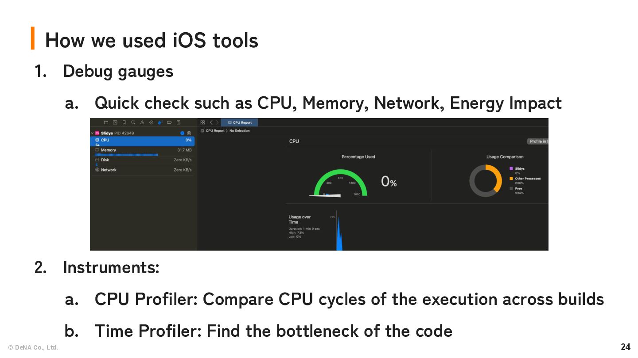Image resolution: width=638 pixels, height=358 pixels.
Task: Open the Project navigator folder icon
Action: click(x=106, y=122)
